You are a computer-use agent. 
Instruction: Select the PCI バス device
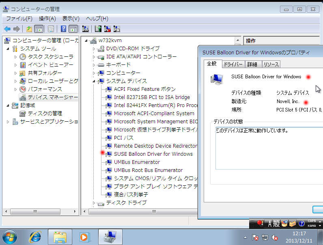119,138
